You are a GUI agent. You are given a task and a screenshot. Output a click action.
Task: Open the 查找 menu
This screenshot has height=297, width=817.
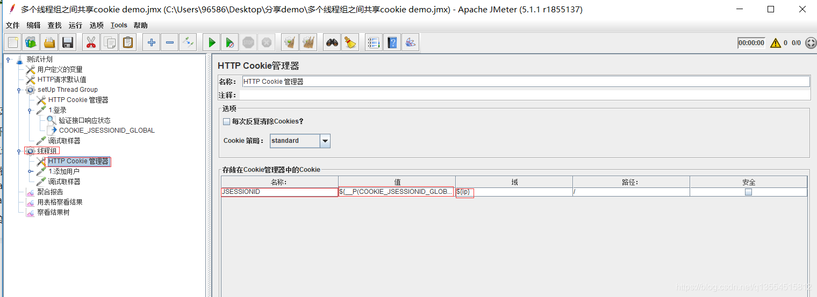coord(54,25)
